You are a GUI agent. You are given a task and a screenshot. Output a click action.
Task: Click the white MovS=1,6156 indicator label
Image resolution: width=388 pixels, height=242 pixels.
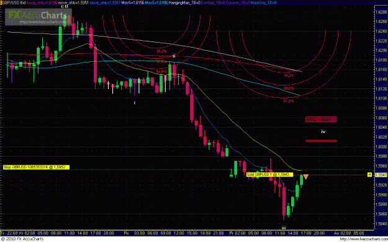[133, 2]
